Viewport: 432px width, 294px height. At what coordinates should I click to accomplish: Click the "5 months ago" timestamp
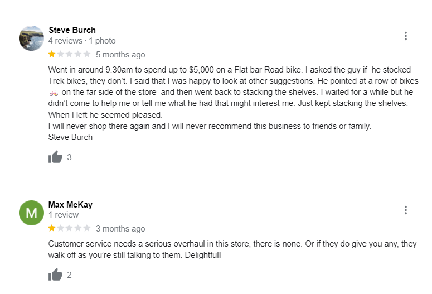120,55
